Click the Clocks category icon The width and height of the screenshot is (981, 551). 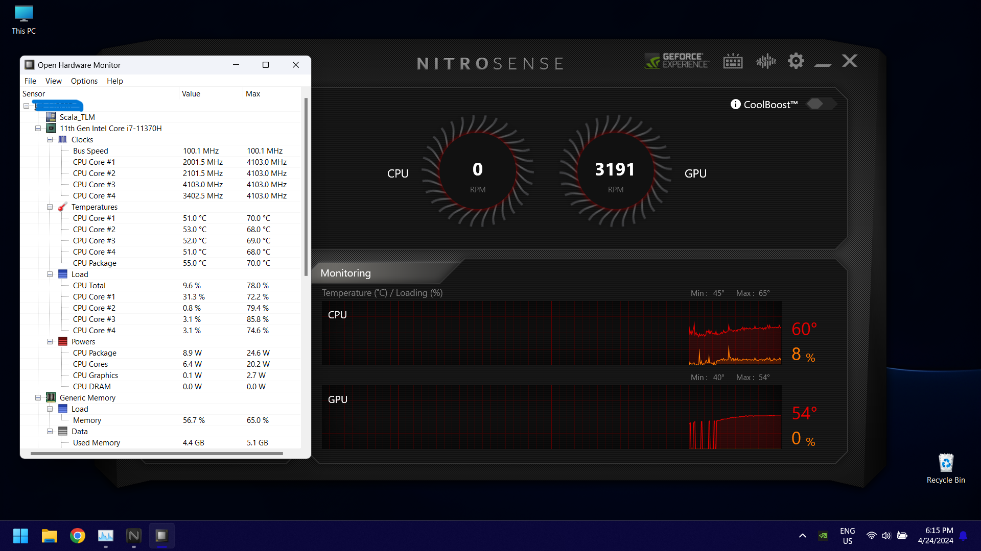click(x=63, y=140)
